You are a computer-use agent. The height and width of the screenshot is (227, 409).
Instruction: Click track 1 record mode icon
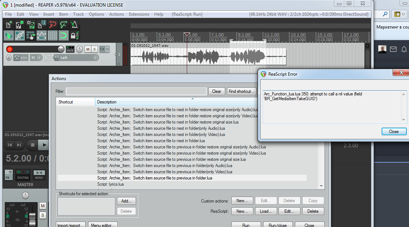[x=48, y=58]
